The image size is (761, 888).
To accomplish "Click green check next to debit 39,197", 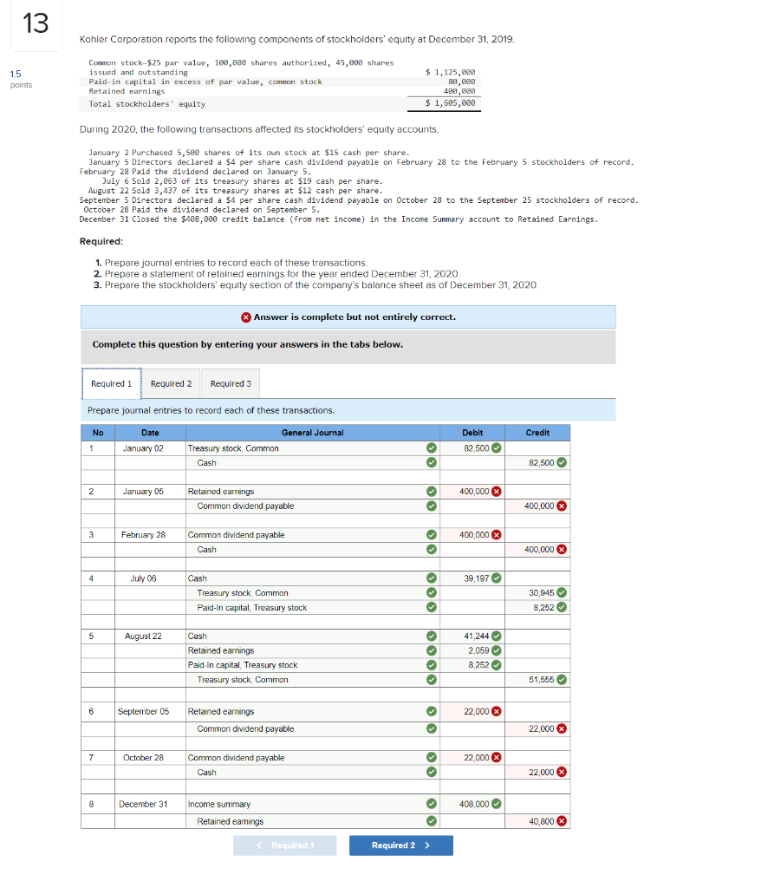I will [497, 578].
